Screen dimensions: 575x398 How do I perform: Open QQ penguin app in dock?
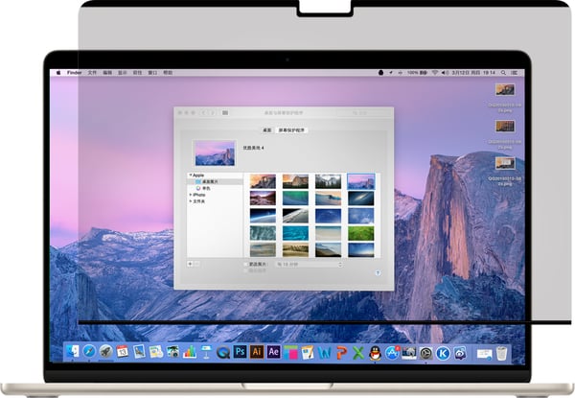(x=375, y=353)
